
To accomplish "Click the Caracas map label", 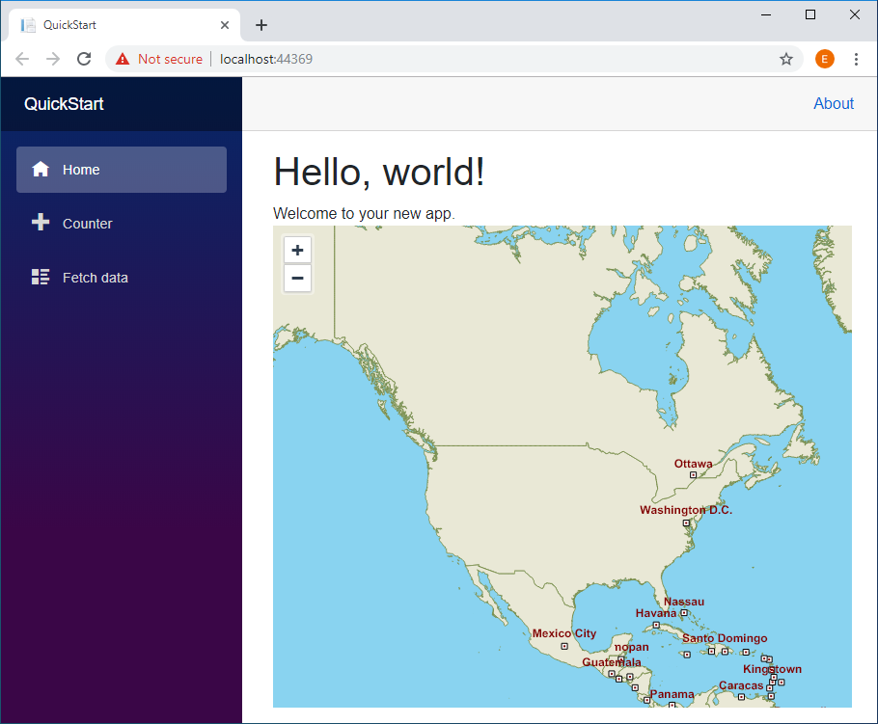I will tap(741, 685).
